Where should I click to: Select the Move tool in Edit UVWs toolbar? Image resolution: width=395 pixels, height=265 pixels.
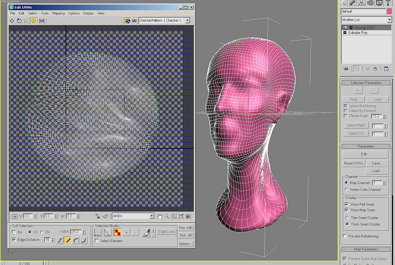coord(12,21)
